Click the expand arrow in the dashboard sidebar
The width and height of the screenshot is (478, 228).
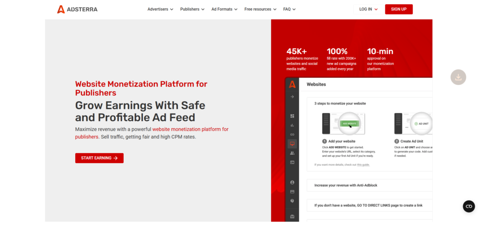click(292, 97)
